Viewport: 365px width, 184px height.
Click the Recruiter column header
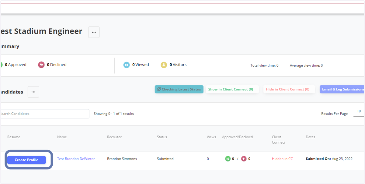coord(114,137)
